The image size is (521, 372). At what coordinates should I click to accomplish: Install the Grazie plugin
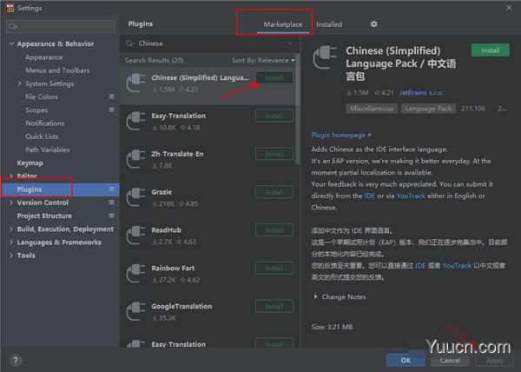pyautogui.click(x=274, y=192)
